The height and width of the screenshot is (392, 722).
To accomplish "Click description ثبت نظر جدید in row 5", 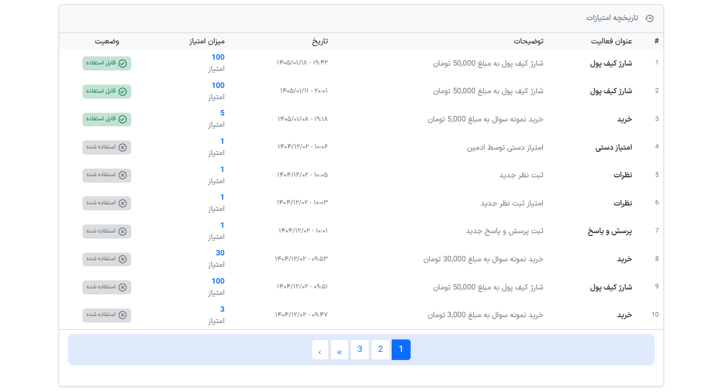I will pyautogui.click(x=521, y=175).
